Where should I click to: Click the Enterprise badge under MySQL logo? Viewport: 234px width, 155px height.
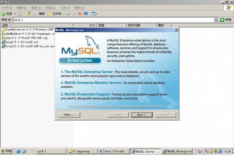tap(80, 61)
